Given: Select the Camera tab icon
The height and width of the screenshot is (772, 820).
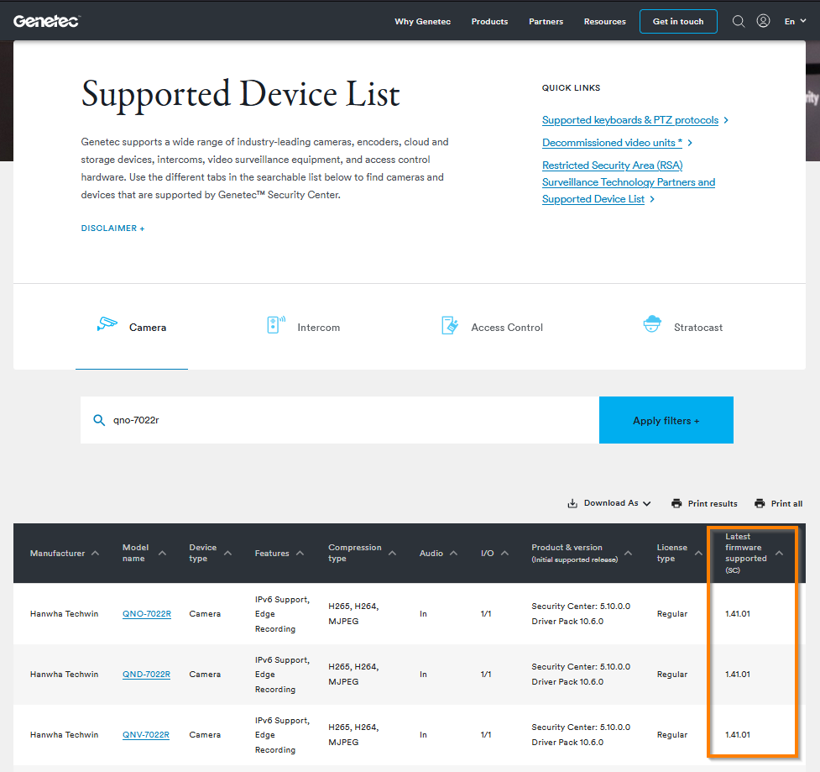Looking at the screenshot, I should click(x=107, y=324).
